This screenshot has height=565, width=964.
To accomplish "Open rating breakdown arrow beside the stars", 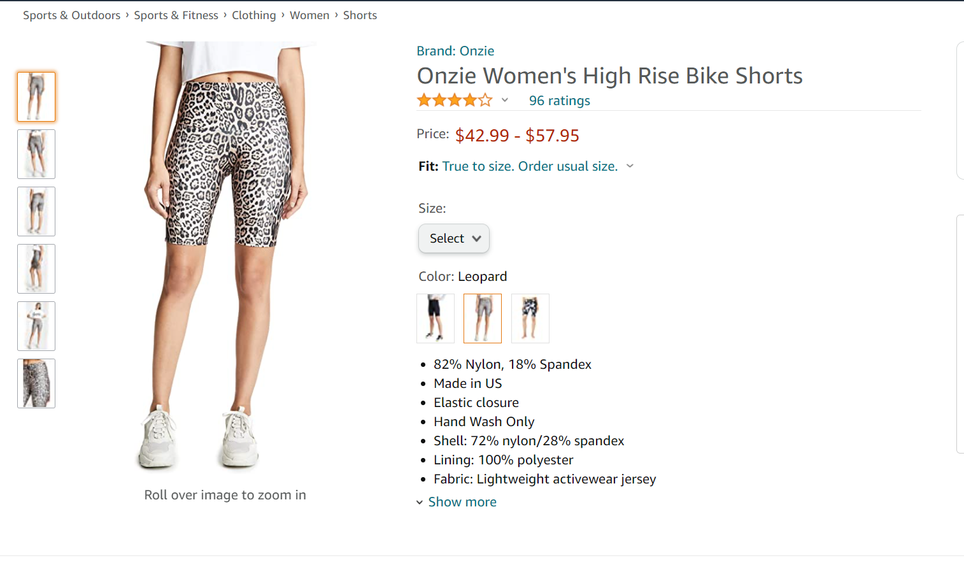I will click(x=505, y=100).
